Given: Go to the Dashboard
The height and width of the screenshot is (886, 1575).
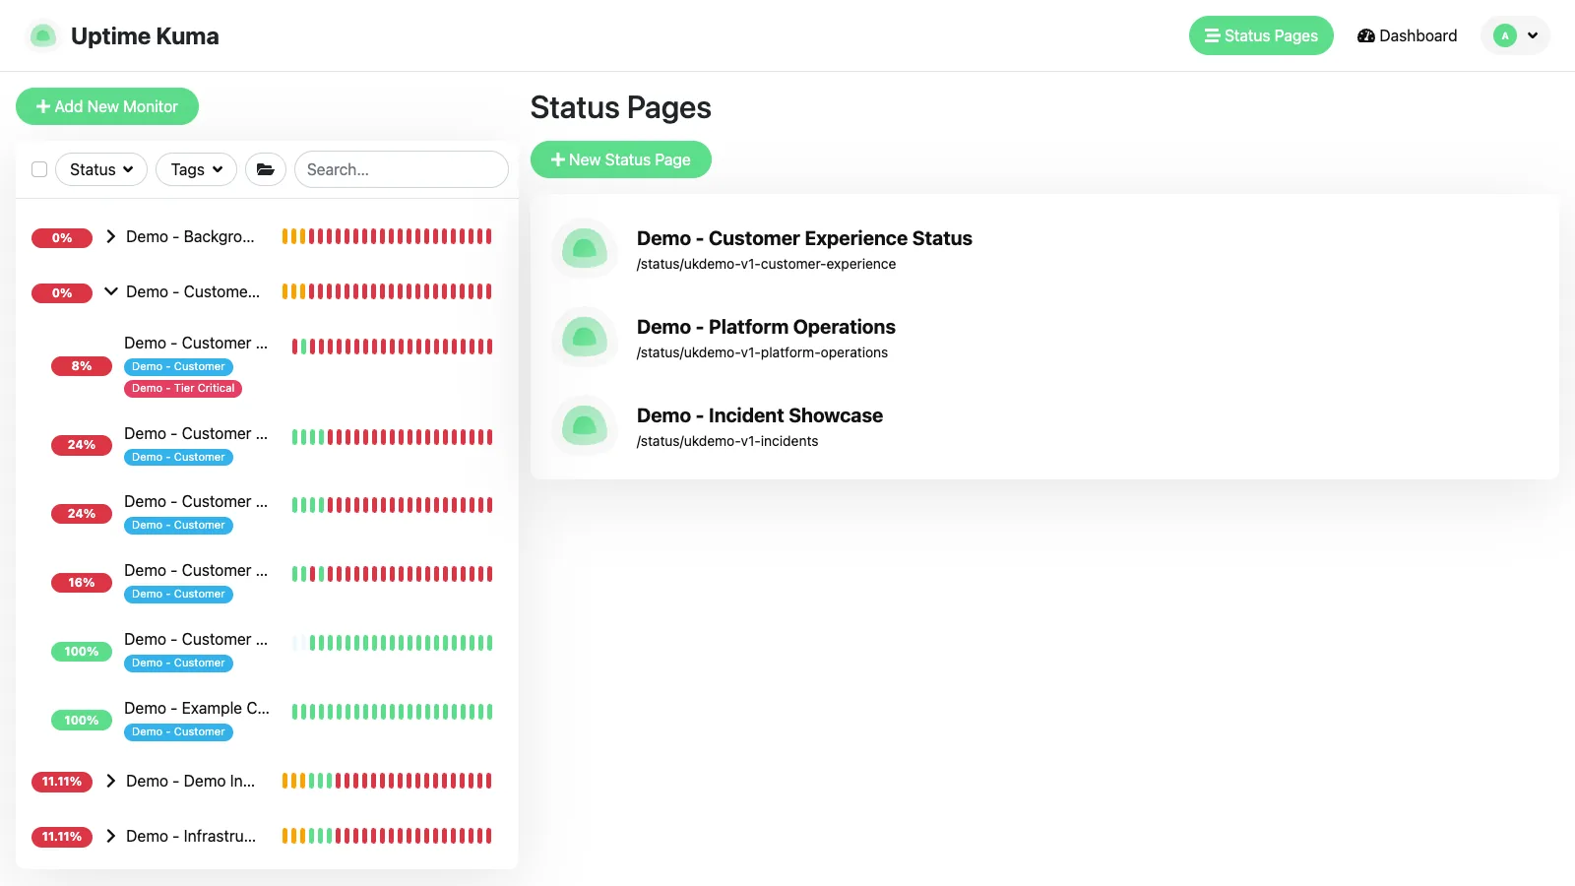Looking at the screenshot, I should coord(1407,35).
